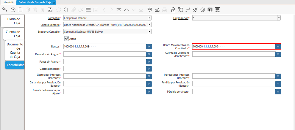The height and width of the screenshot is (130, 295).
Task: Open the padlock lock record icon
Action: tap(173, 10)
